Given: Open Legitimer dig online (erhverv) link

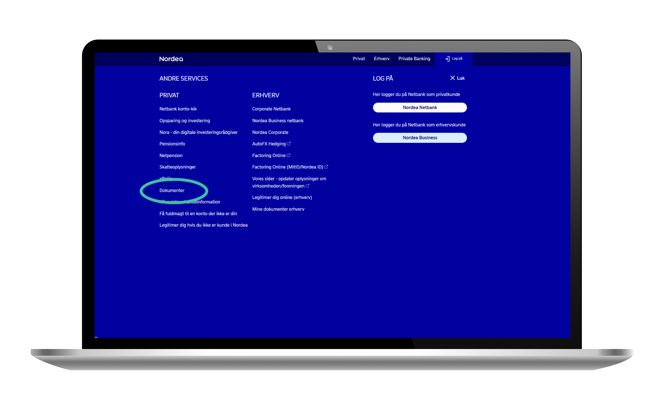Looking at the screenshot, I should coord(282,198).
